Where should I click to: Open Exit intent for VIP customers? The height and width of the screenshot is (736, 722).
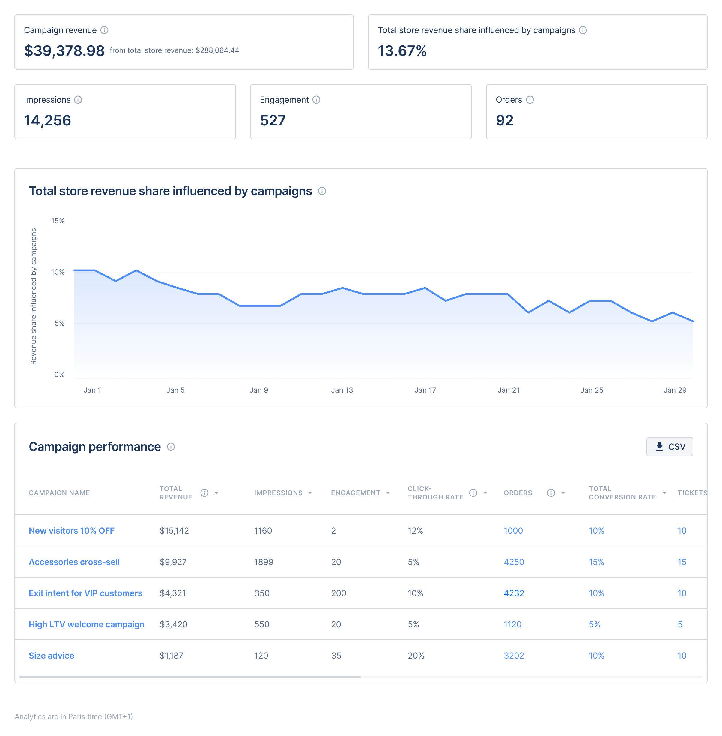click(x=85, y=593)
